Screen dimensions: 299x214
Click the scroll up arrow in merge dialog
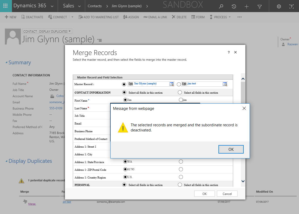243,79
